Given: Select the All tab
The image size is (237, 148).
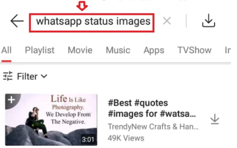Looking at the screenshot, I should tap(6, 50).
